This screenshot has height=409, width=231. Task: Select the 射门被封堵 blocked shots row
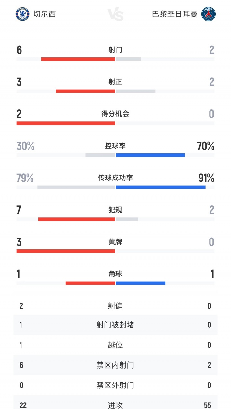pos(115,325)
